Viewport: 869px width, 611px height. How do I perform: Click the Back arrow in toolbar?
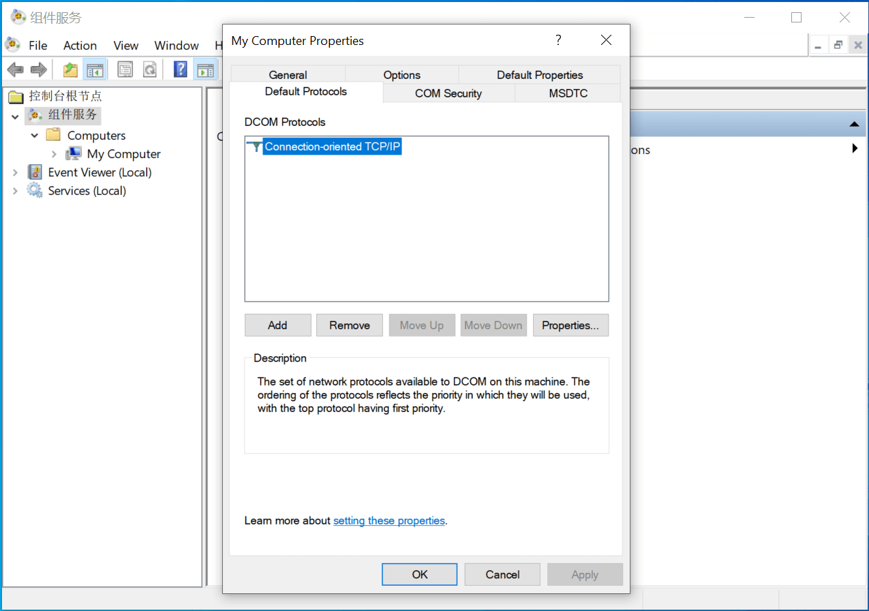coord(15,69)
